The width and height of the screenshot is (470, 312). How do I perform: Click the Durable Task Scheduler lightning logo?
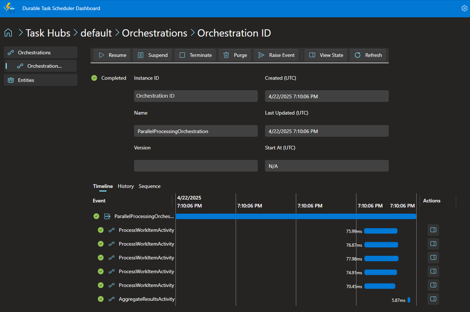tap(9, 8)
